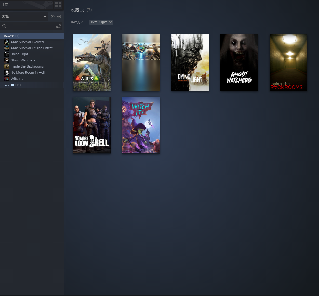Open the 按字母顺序 sort order dropdown
Screen dimensions: 319x296
click(x=101, y=22)
